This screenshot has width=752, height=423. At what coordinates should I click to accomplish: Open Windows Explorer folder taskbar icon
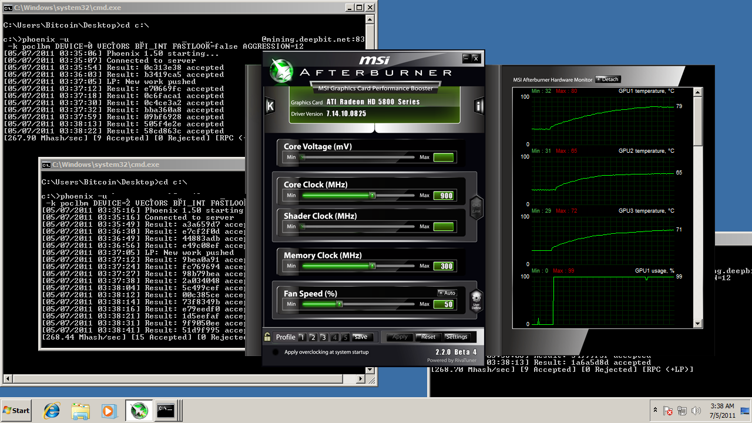point(80,411)
